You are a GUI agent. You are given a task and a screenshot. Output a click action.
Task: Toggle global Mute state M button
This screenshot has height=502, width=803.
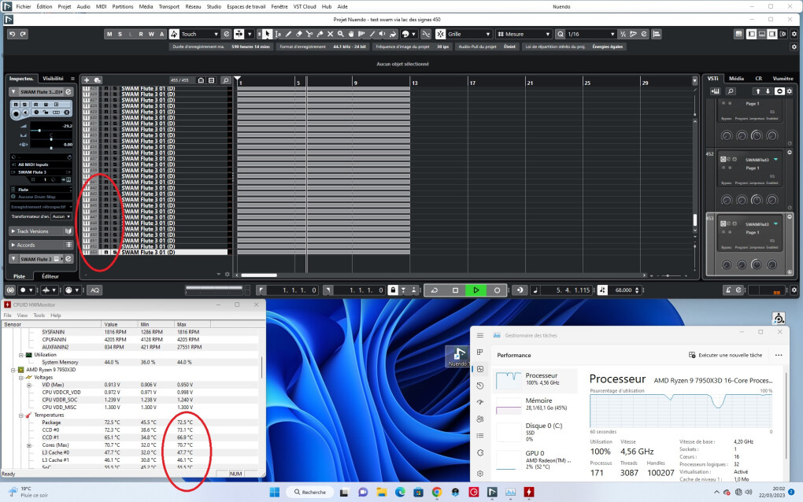(109, 35)
